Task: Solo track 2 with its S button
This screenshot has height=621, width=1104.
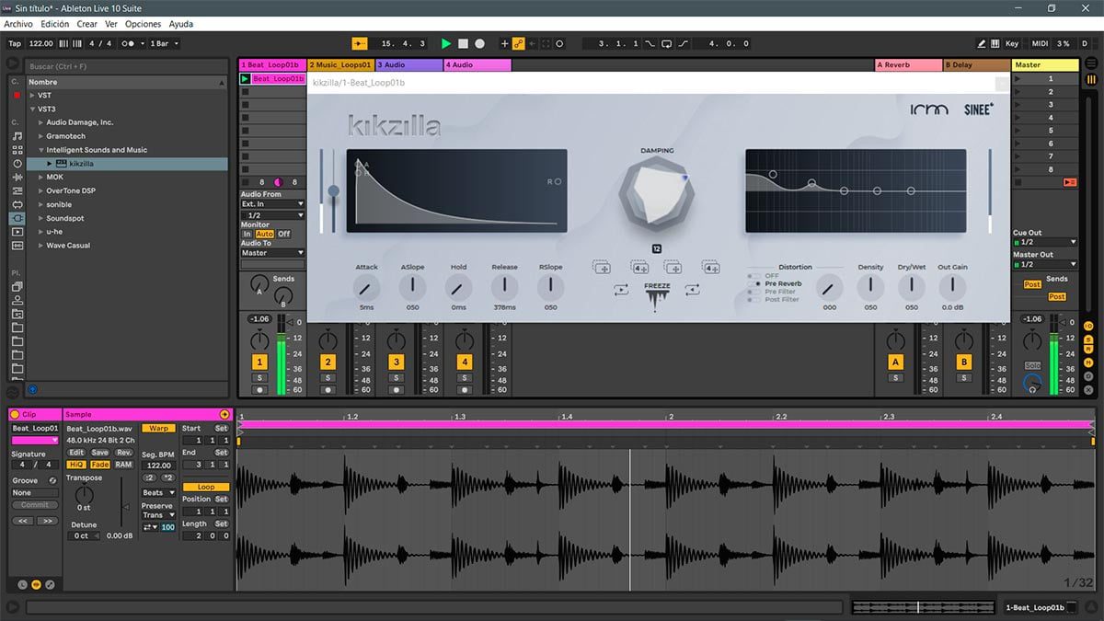Action: click(328, 378)
